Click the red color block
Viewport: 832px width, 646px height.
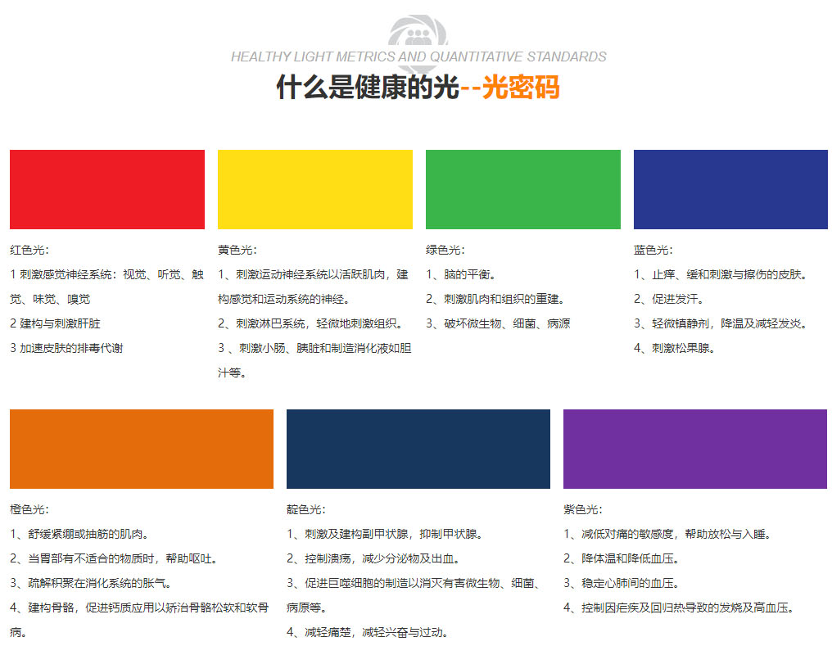coord(106,188)
